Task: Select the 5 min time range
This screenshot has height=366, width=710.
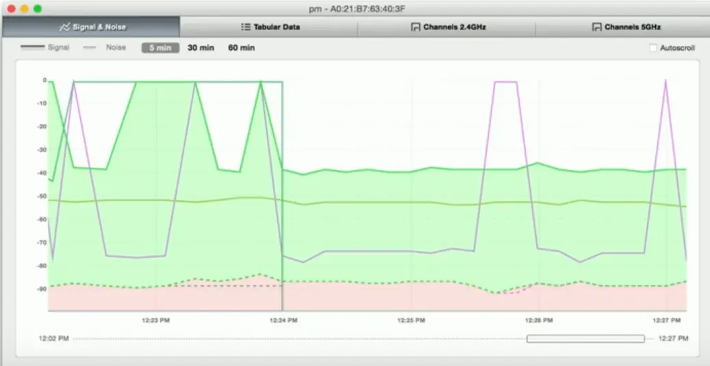Action: pos(160,48)
